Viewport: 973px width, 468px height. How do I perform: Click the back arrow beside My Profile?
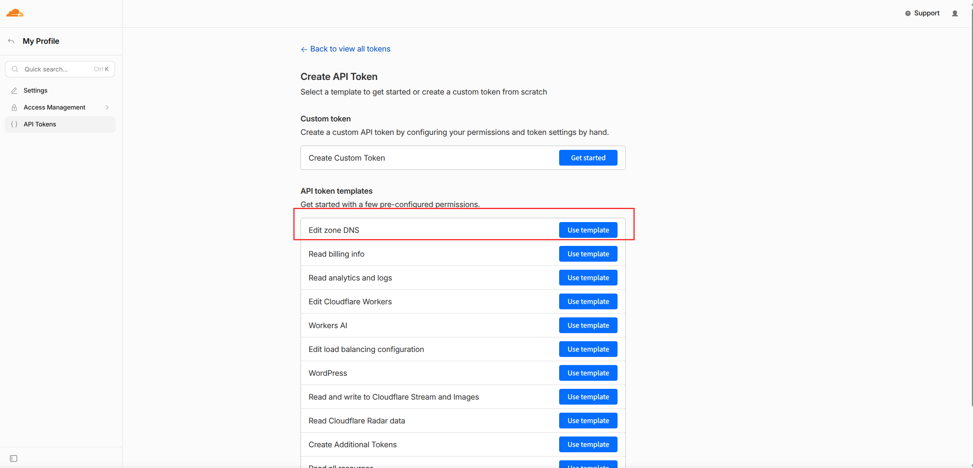[x=11, y=41]
